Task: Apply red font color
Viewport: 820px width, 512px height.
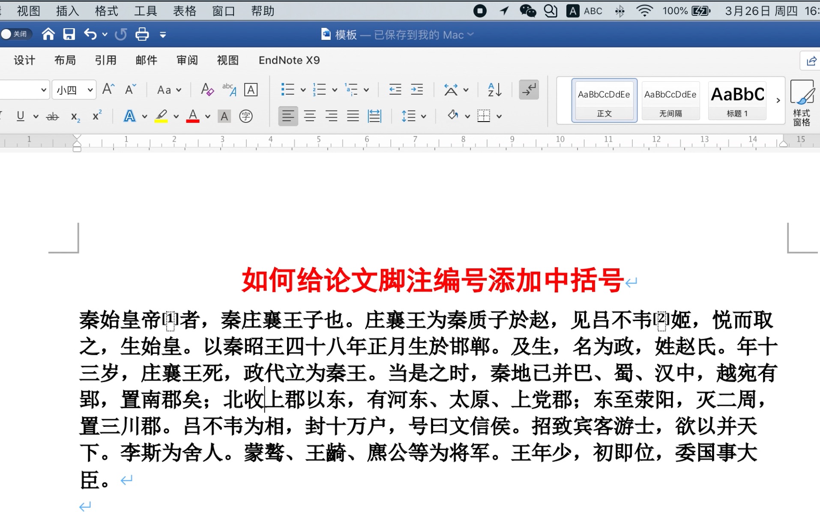Action: [193, 116]
